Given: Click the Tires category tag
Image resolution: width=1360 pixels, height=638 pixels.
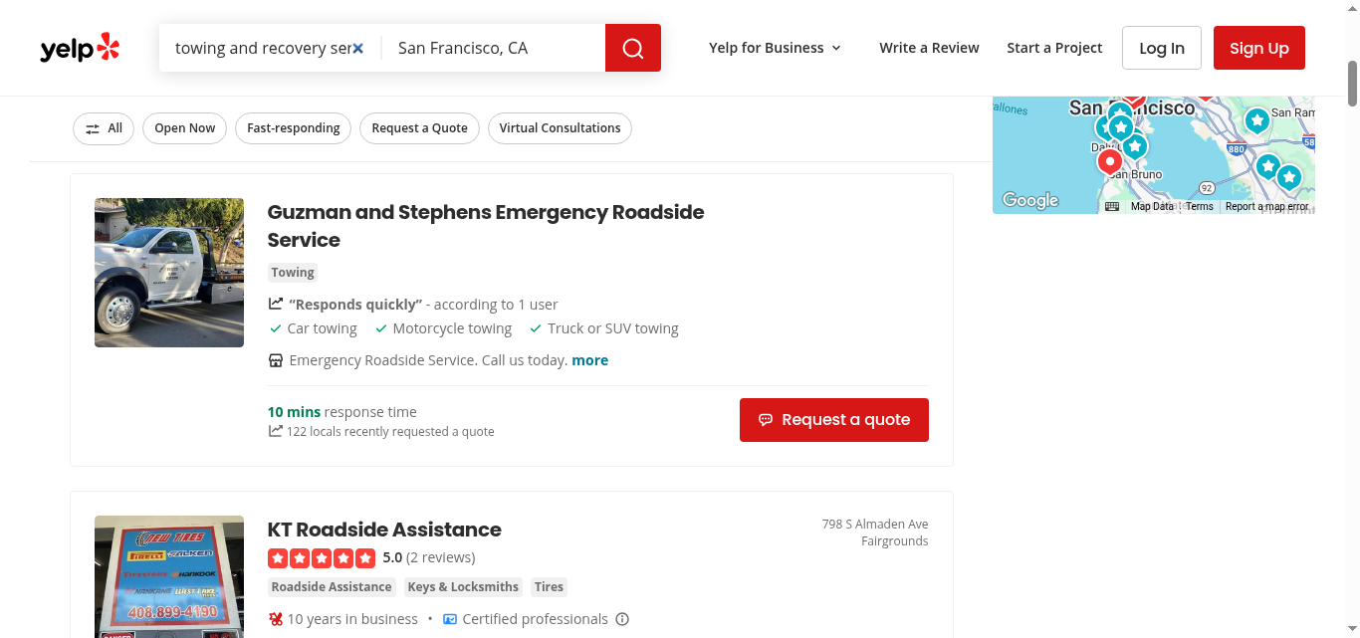Looking at the screenshot, I should tap(549, 587).
